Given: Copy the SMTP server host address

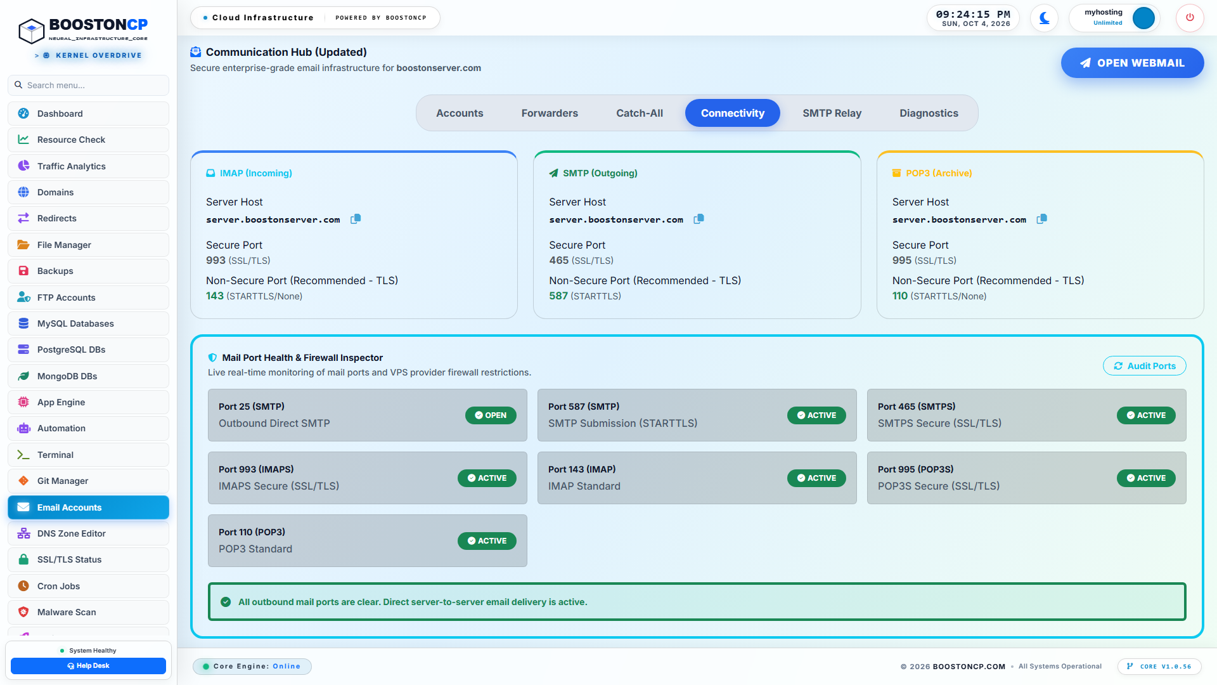Looking at the screenshot, I should [699, 219].
